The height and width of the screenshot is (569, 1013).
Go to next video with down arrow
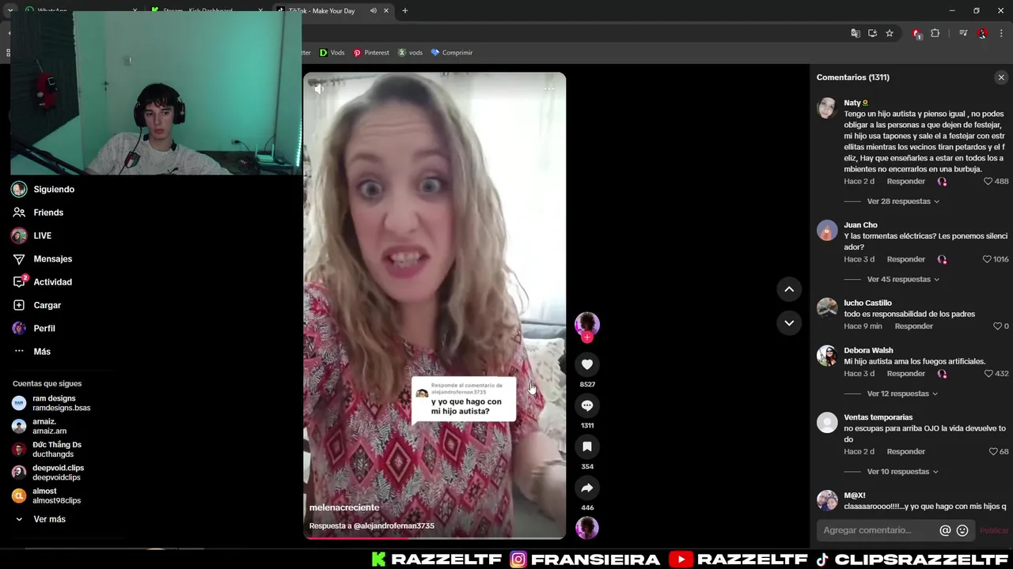tap(789, 322)
